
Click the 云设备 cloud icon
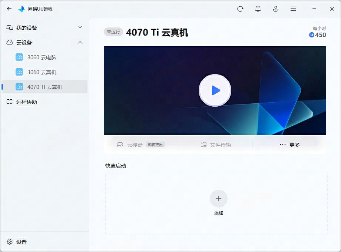(10, 42)
